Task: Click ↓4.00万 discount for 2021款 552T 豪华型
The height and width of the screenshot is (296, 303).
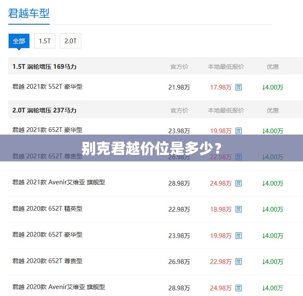Action: (x=273, y=87)
